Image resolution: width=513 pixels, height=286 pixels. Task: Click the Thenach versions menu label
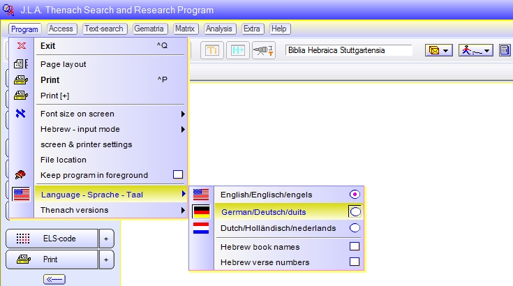click(x=74, y=210)
